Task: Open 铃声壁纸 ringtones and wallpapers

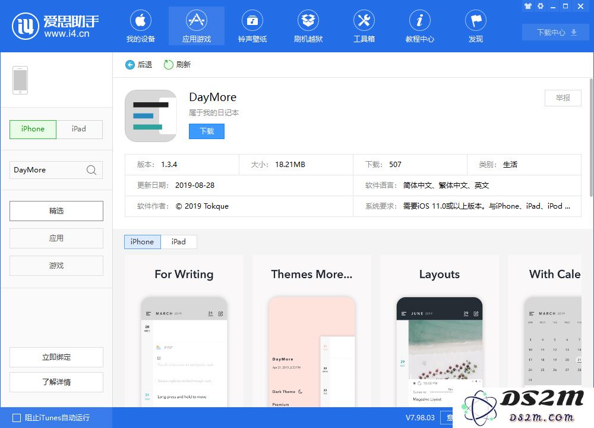Action: pyautogui.click(x=252, y=26)
